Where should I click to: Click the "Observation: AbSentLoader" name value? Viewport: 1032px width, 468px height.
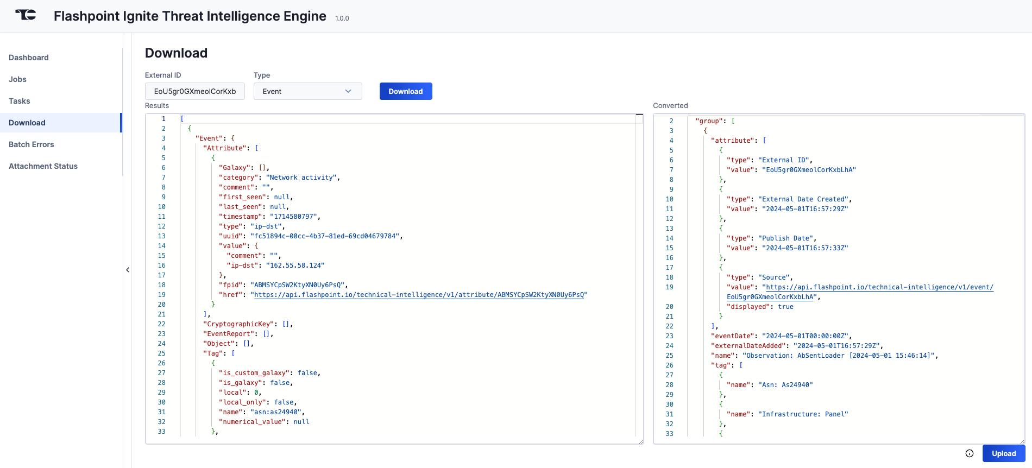click(x=839, y=356)
